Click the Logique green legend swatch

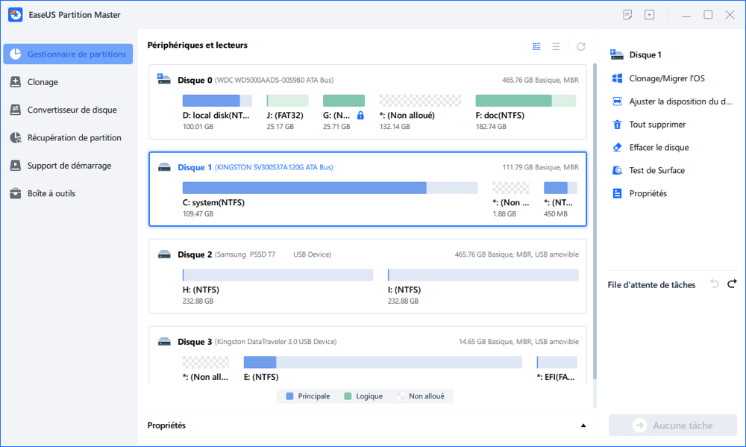pos(348,396)
